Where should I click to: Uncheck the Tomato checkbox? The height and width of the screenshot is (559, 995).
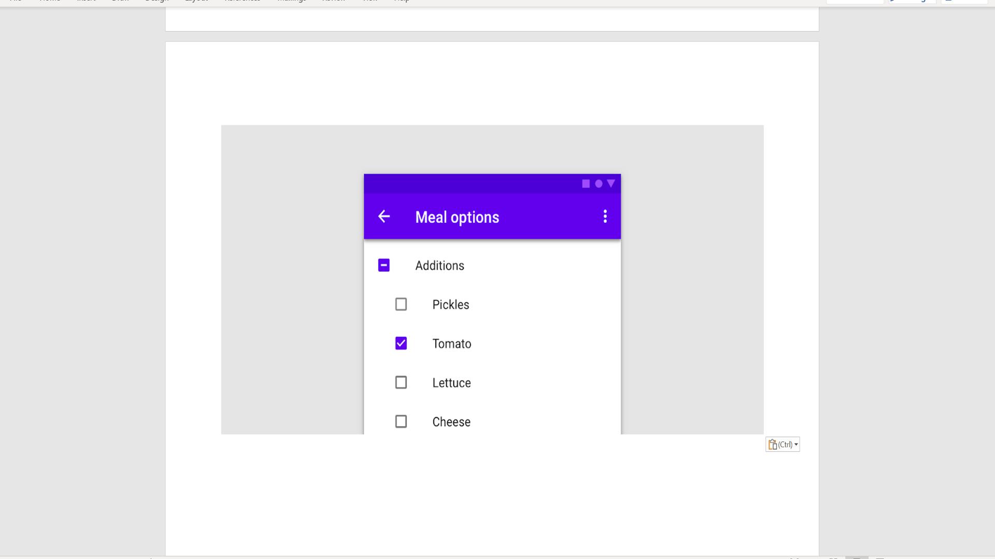[x=401, y=344]
